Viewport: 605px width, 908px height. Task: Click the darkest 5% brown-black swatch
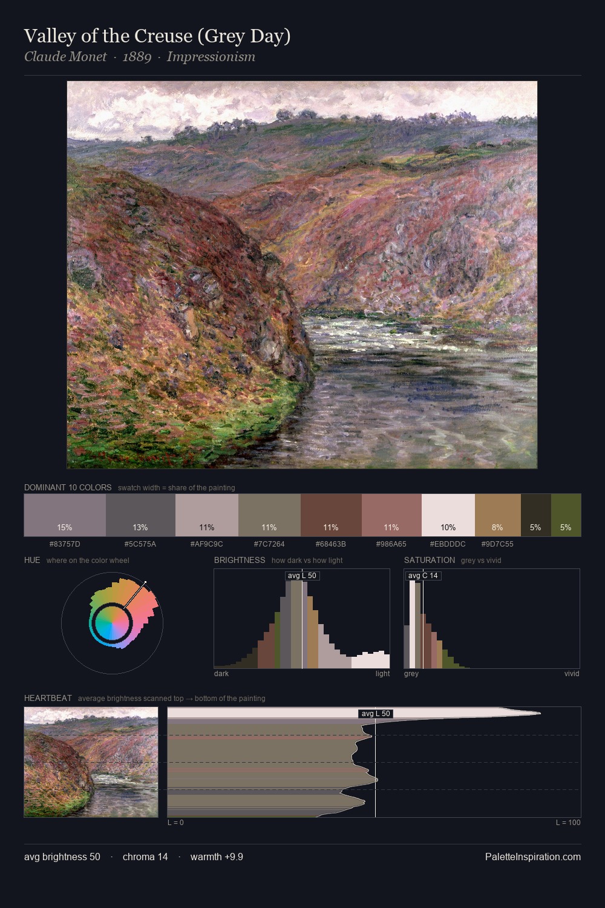pos(535,515)
